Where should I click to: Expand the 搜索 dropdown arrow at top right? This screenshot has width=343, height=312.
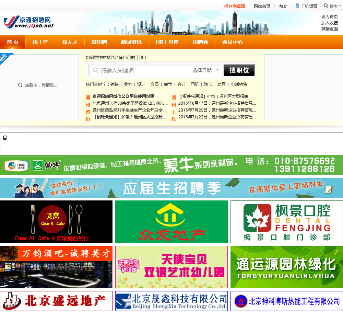pos(340,6)
